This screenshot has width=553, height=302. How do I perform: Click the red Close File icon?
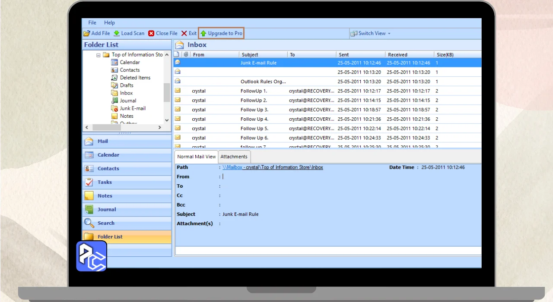pyautogui.click(x=151, y=33)
